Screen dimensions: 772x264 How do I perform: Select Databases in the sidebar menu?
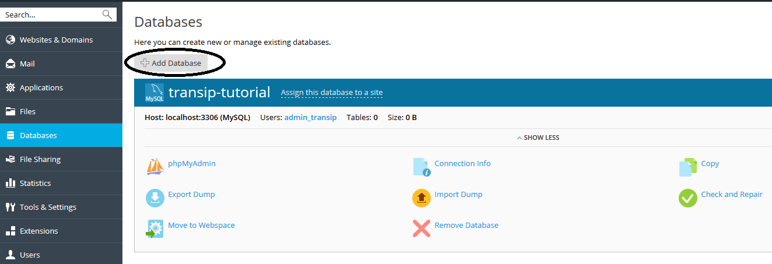click(61, 135)
